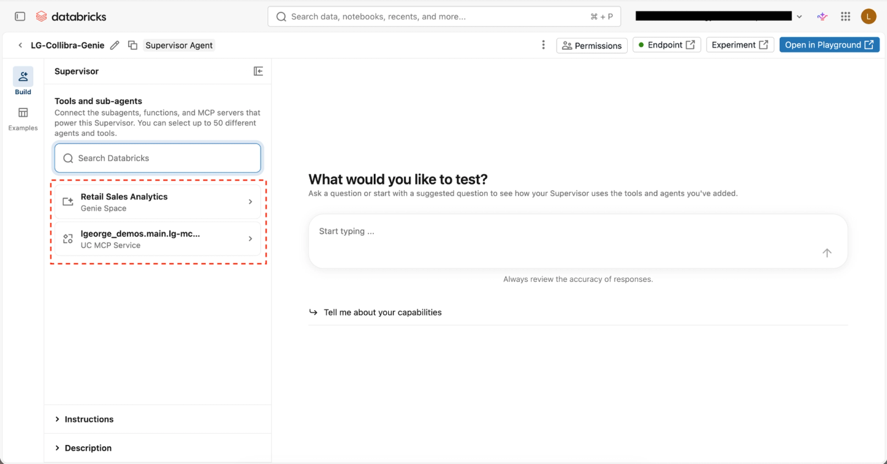Toggle the left sidebar panel icon
Viewport: 887px width, 464px height.
(20, 17)
